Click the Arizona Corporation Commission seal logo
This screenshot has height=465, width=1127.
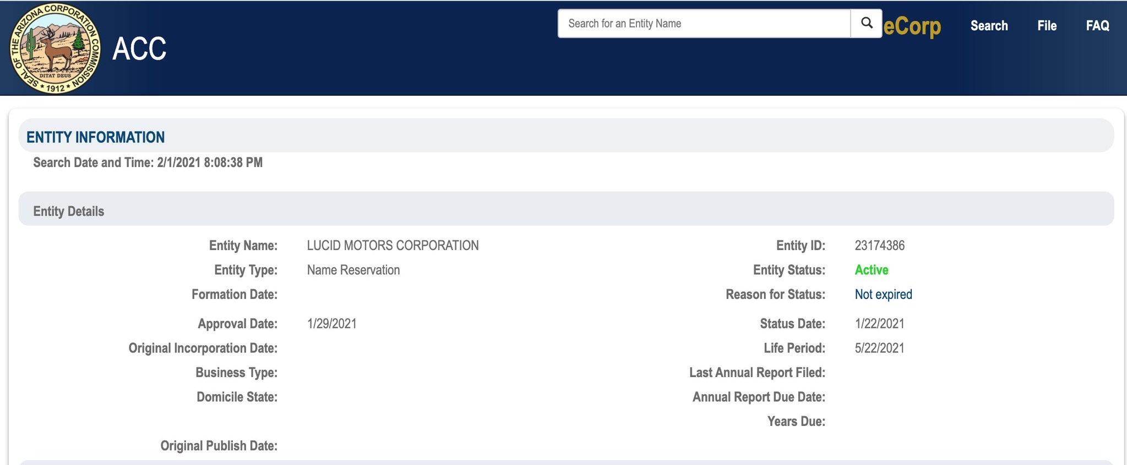tap(55, 48)
